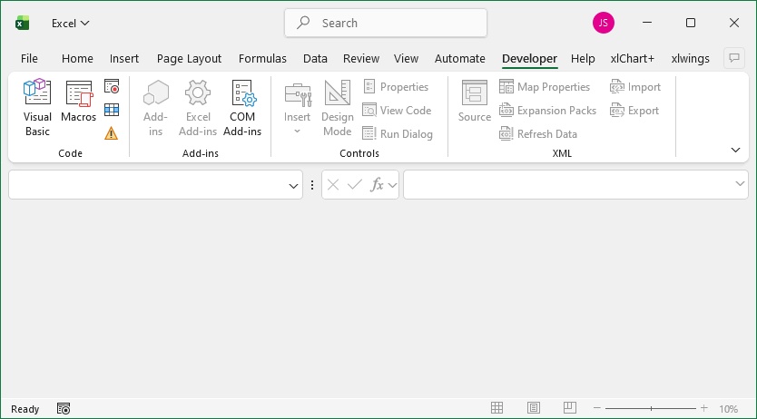Click View Code

tap(397, 111)
